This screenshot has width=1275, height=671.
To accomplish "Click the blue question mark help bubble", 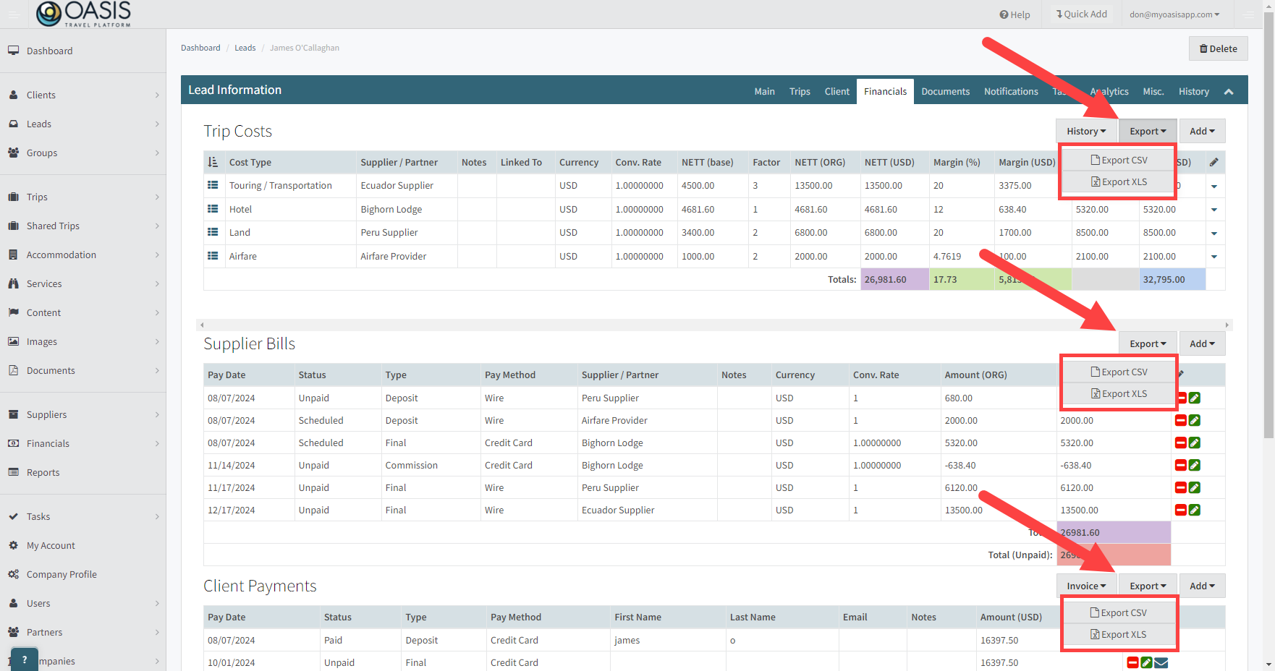I will coord(25,659).
